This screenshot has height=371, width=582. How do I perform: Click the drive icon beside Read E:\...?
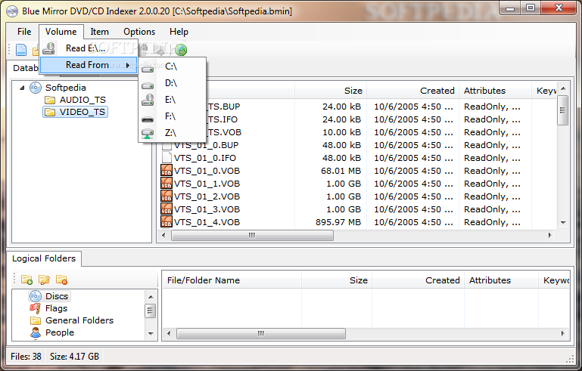click(x=48, y=48)
